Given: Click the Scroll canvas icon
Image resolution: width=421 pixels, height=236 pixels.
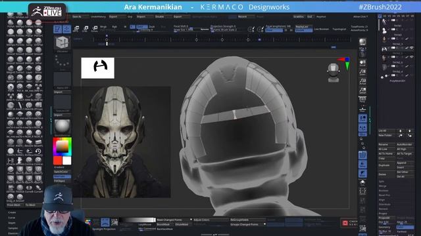Looking at the screenshot, I should (362, 64).
